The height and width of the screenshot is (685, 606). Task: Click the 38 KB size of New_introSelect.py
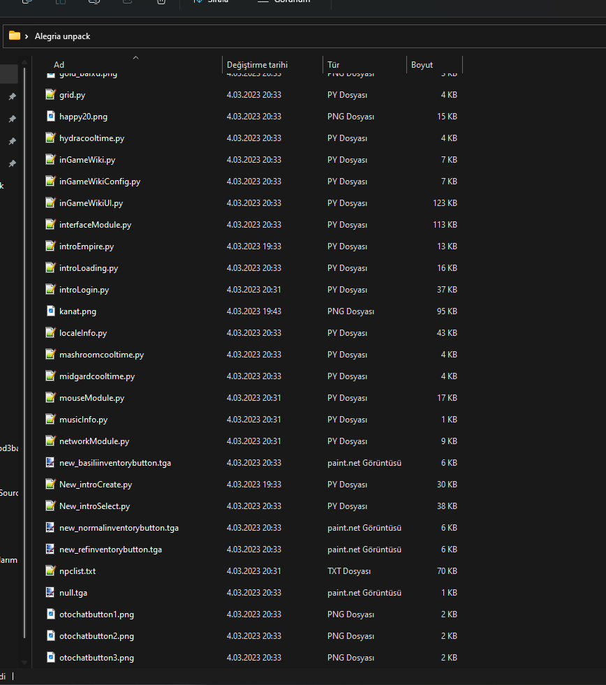coord(447,506)
